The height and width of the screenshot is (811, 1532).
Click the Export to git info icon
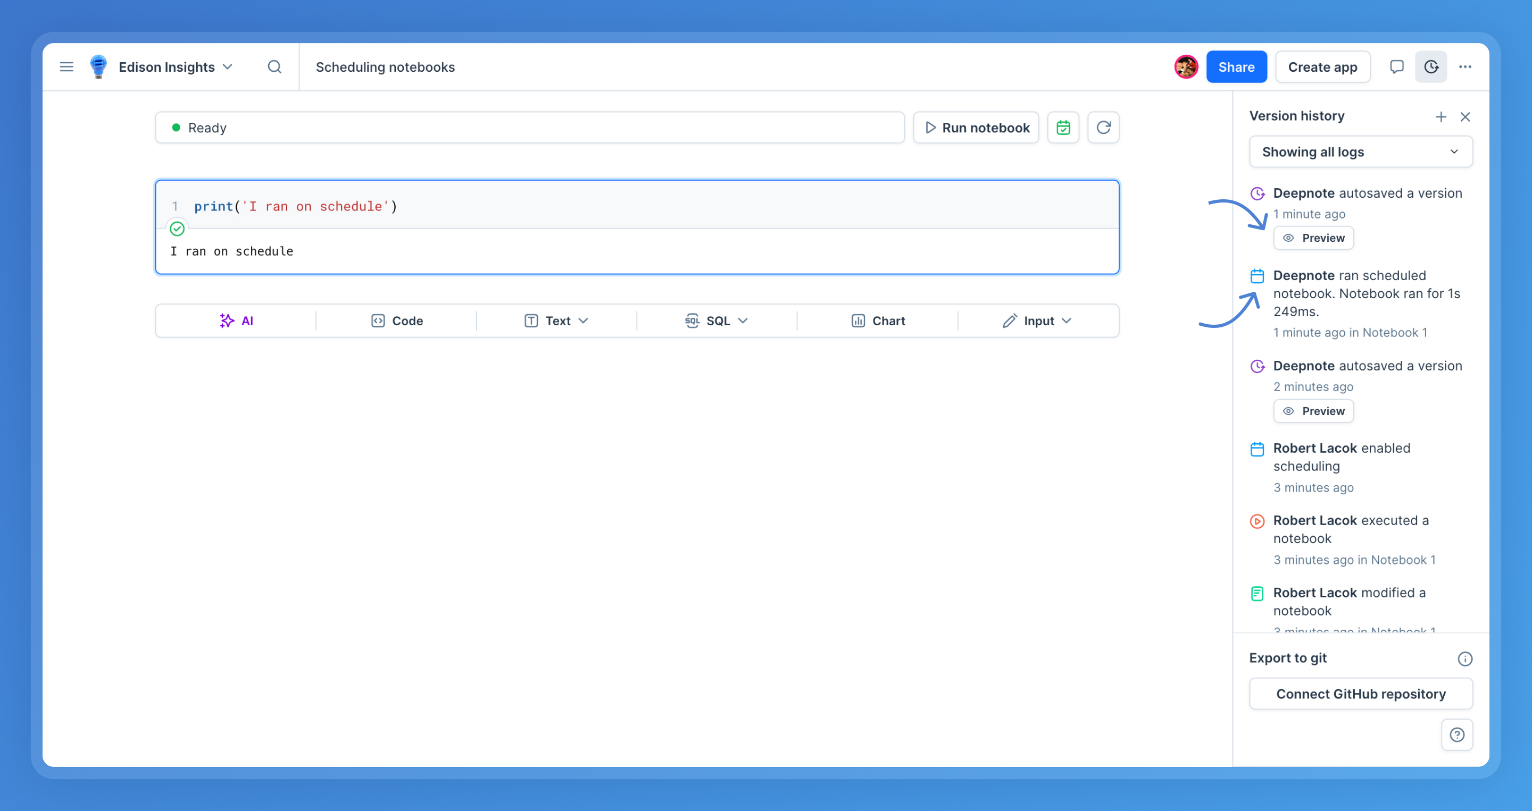(x=1465, y=659)
